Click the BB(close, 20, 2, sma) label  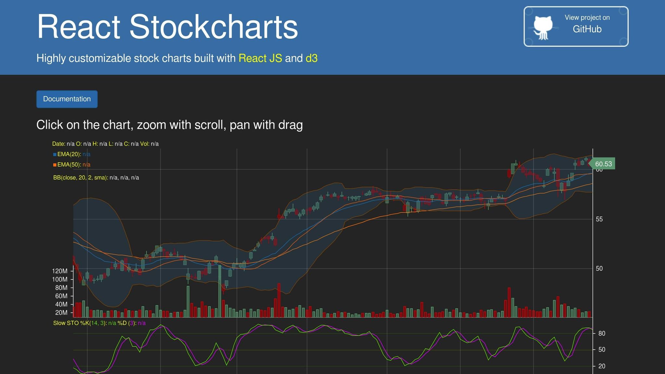[80, 177]
